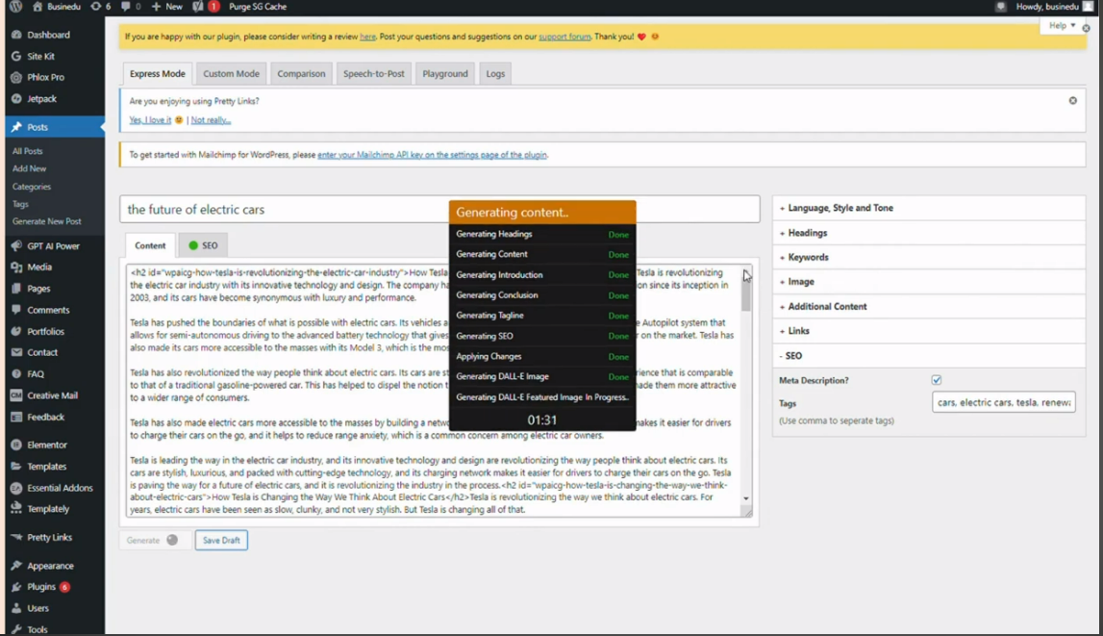Open the WordPress logo menu
The height and width of the screenshot is (636, 1103).
(15, 7)
